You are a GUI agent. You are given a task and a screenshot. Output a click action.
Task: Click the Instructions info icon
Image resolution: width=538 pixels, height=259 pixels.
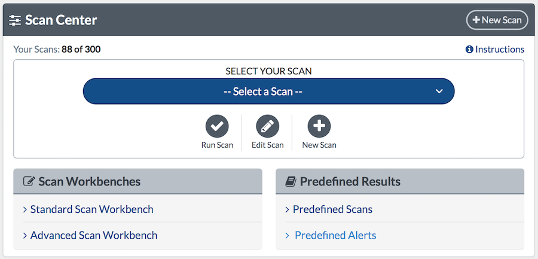coord(469,50)
